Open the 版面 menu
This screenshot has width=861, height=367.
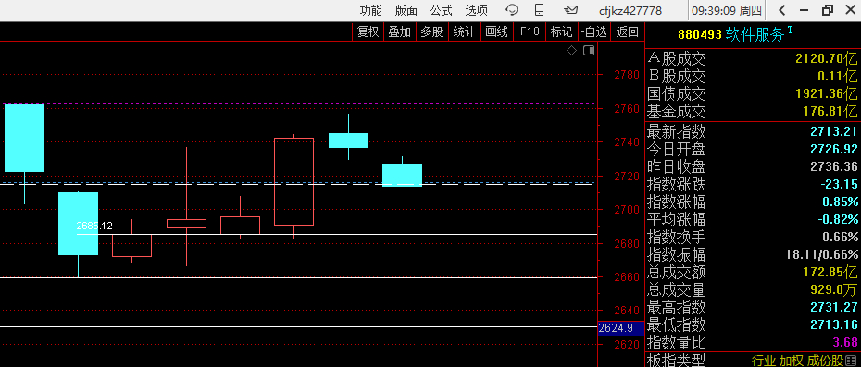point(406,10)
